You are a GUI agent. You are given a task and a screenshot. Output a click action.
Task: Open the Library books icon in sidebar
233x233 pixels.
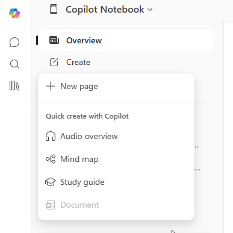(x=14, y=85)
